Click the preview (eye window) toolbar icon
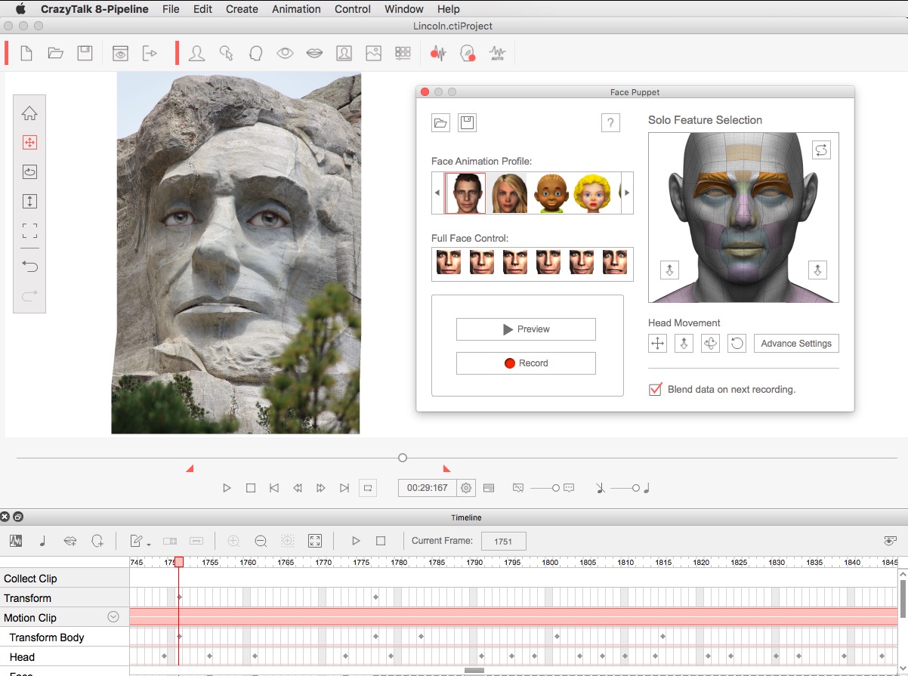 [x=120, y=54]
